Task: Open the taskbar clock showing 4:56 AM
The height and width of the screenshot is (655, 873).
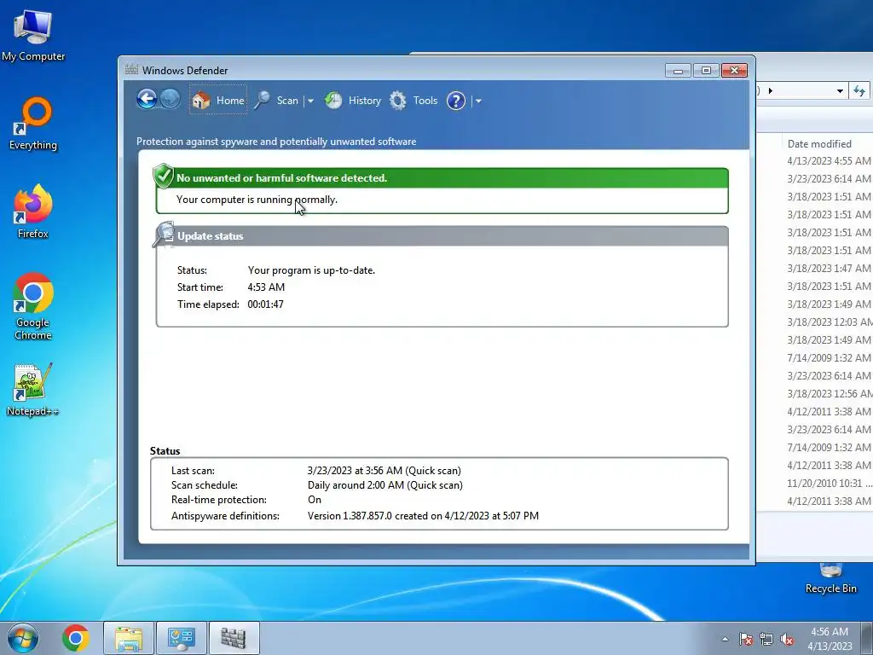Action: pos(830,639)
